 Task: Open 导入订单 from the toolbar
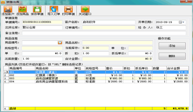54,10
